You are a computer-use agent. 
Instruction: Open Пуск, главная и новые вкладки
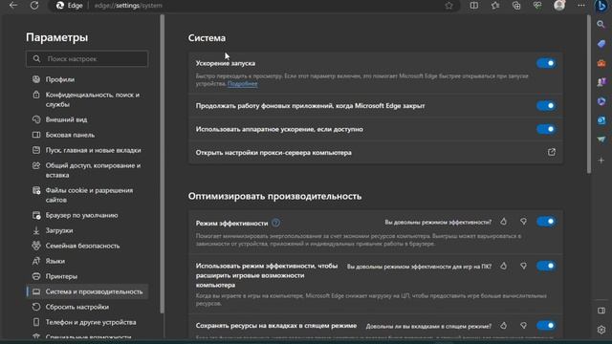click(x=87, y=150)
